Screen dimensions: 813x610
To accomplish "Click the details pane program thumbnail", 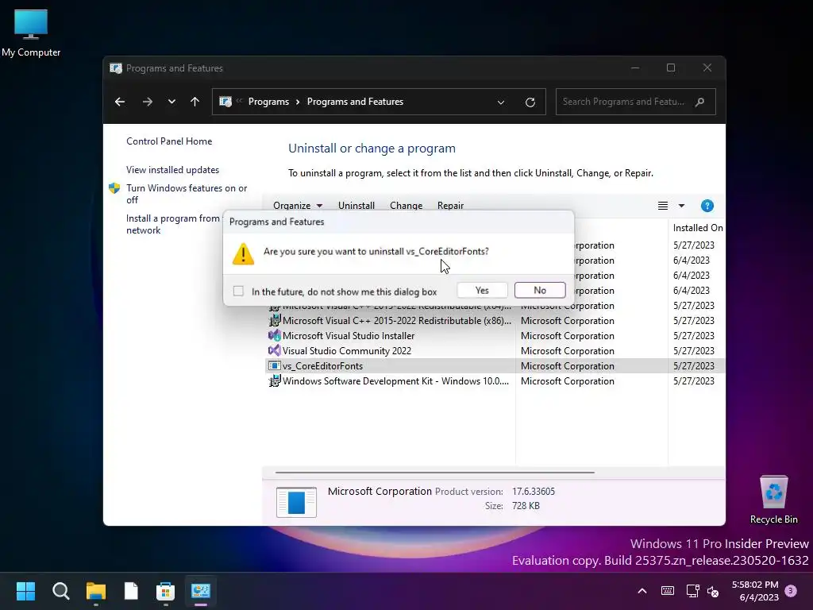I will tap(296, 502).
